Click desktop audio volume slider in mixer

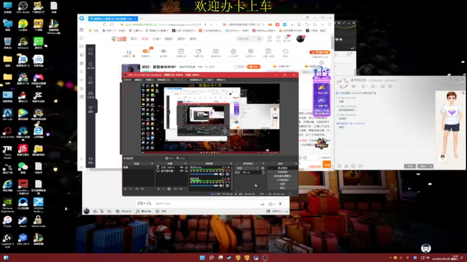204,186
